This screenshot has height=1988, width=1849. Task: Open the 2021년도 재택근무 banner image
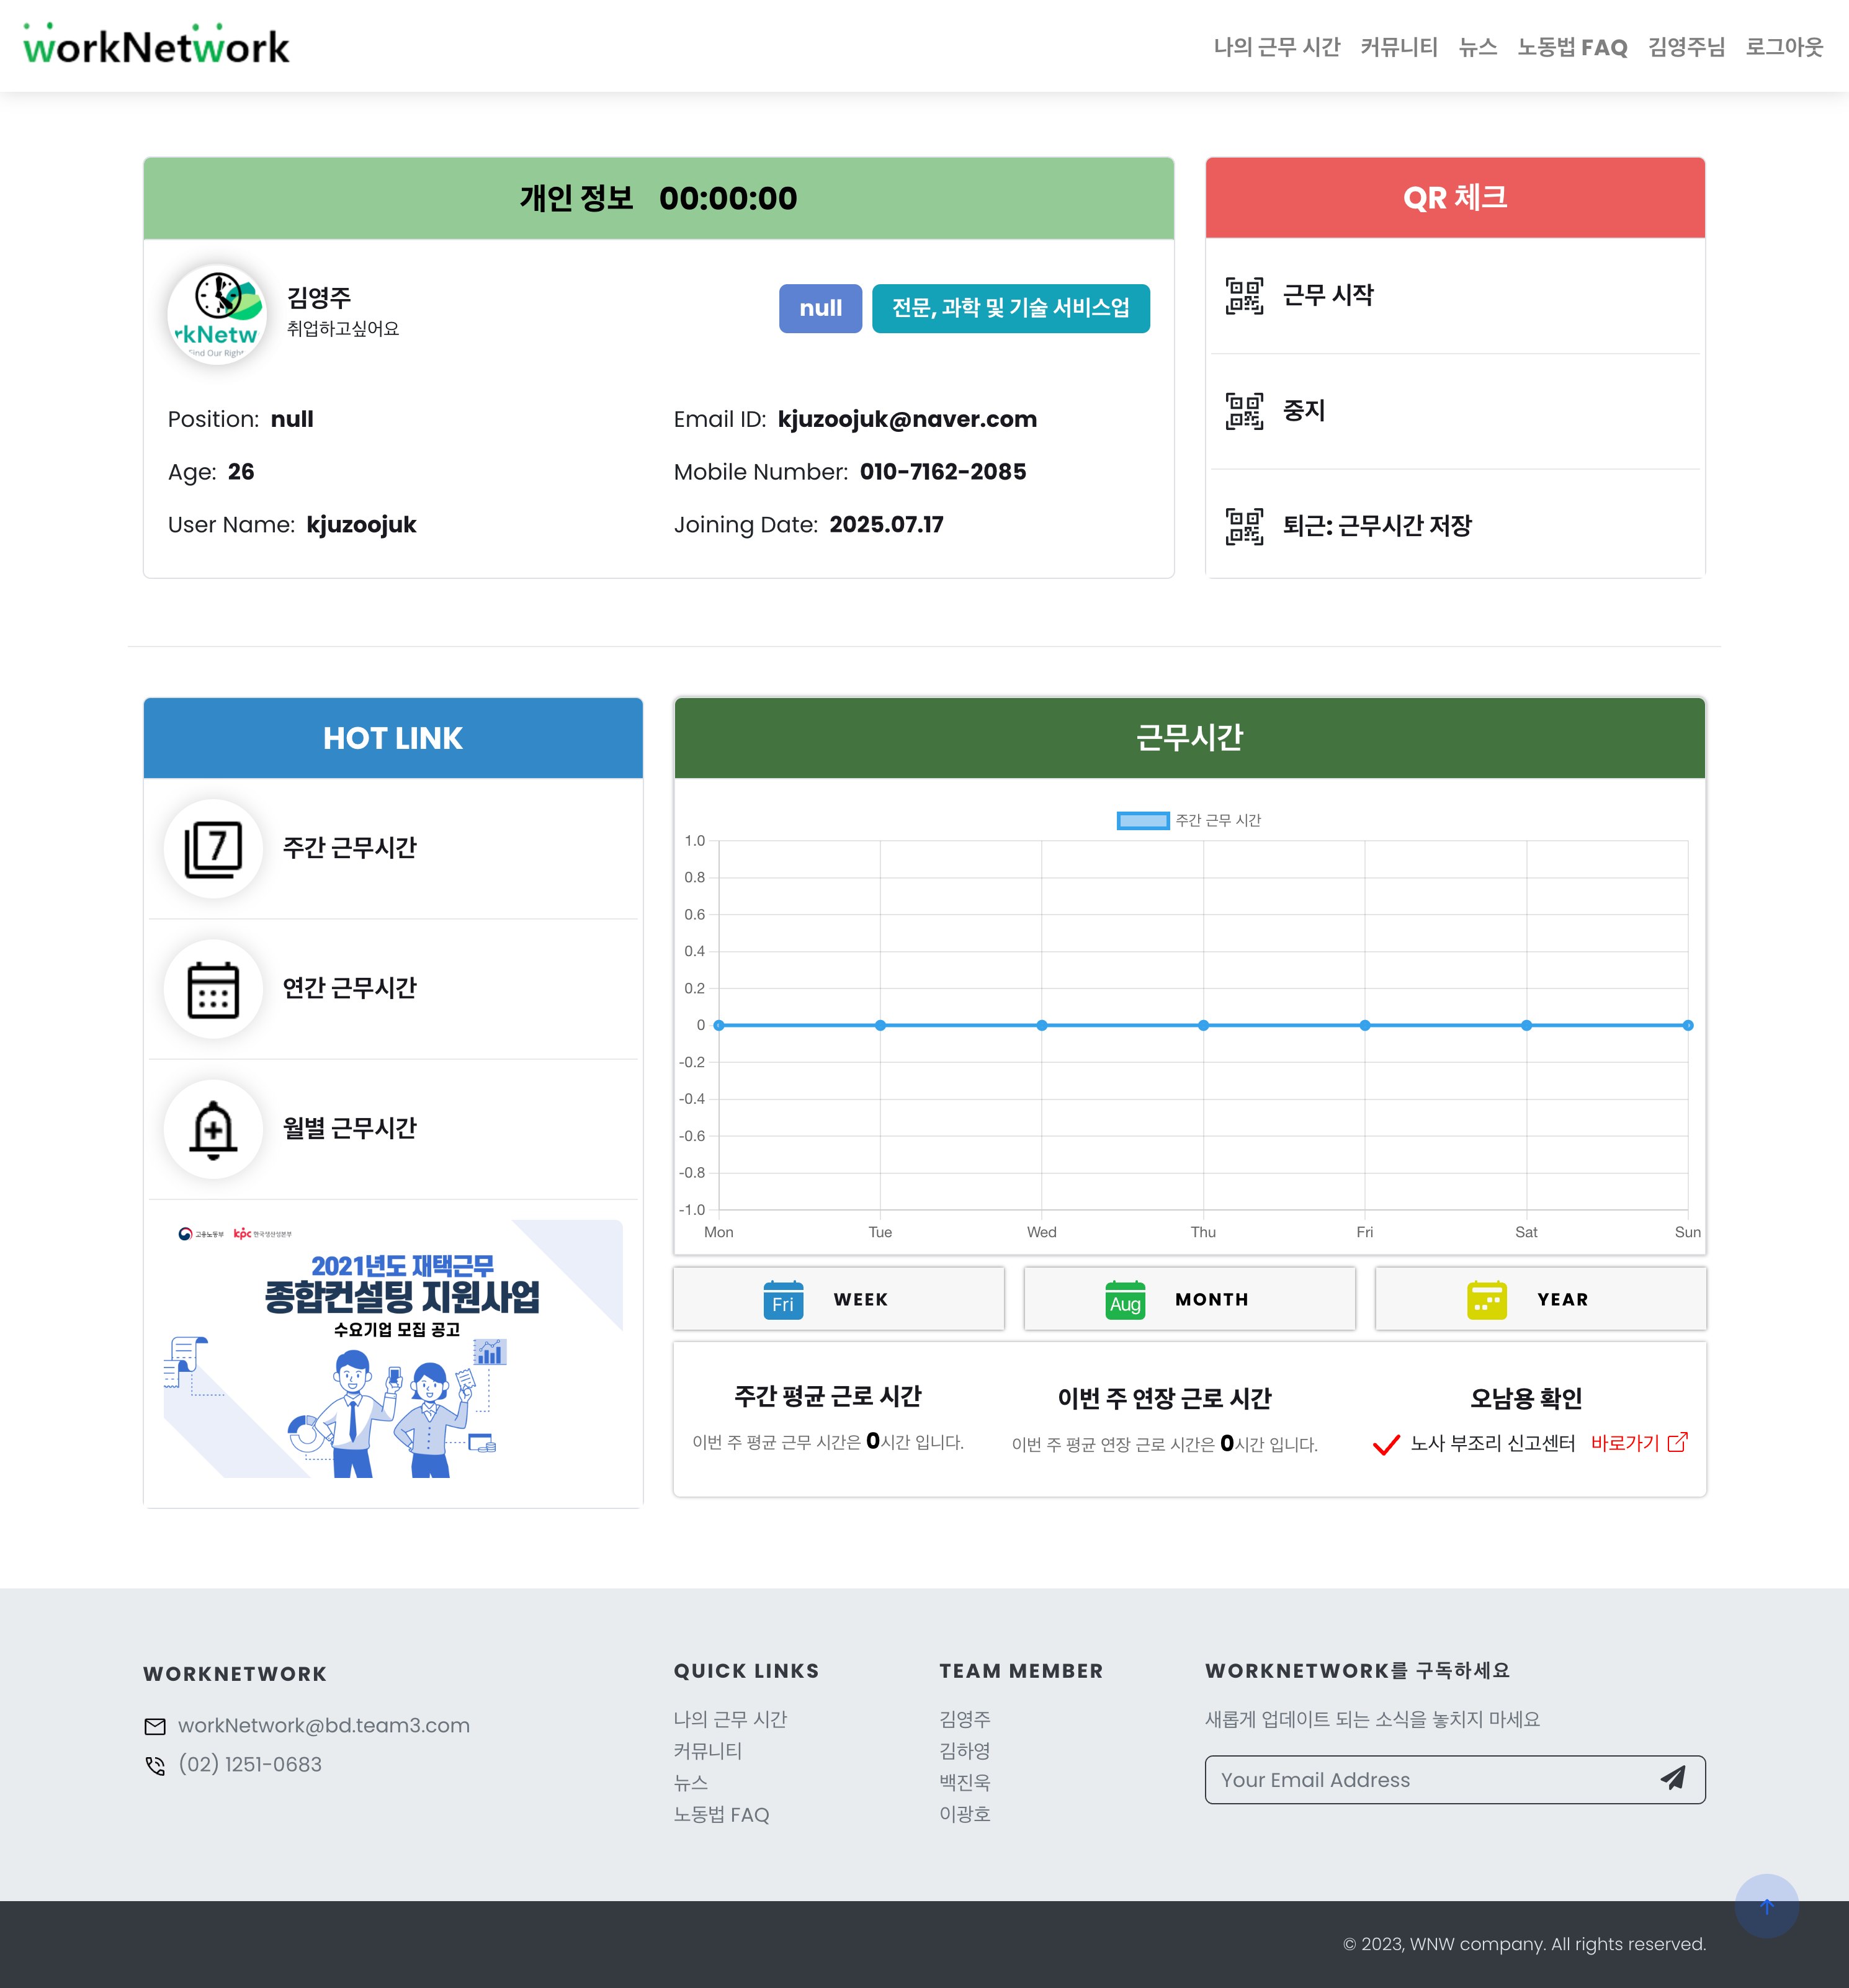tap(393, 1348)
